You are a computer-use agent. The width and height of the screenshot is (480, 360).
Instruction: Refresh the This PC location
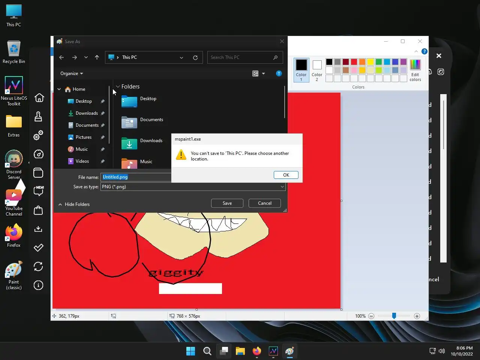[195, 57]
